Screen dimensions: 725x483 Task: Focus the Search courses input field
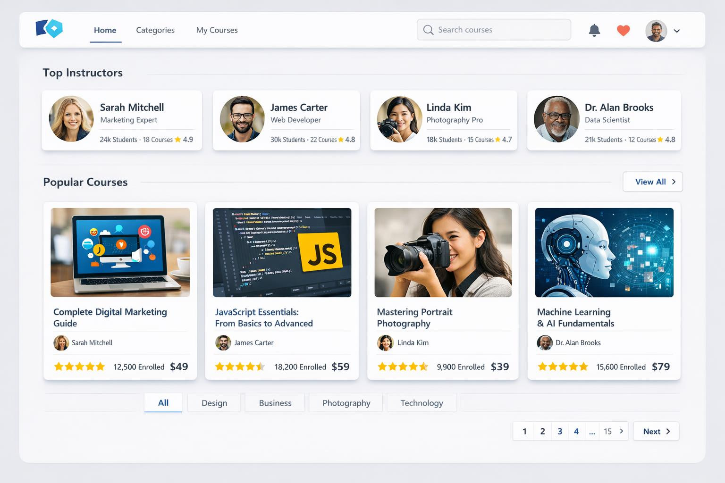point(500,30)
